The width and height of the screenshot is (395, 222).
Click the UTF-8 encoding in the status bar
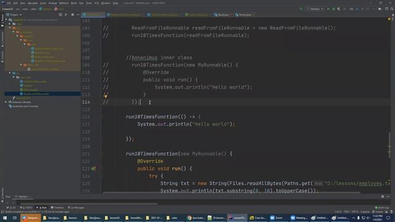coord(355,212)
